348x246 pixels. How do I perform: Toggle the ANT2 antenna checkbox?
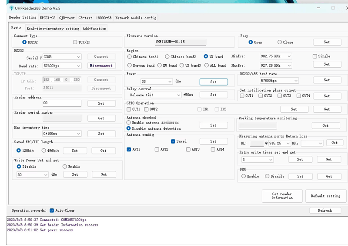161,149
